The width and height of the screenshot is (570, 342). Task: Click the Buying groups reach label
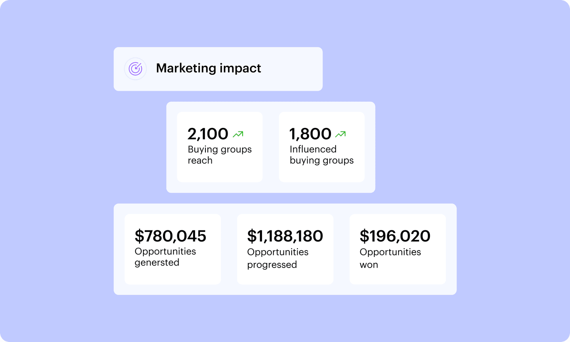click(219, 155)
